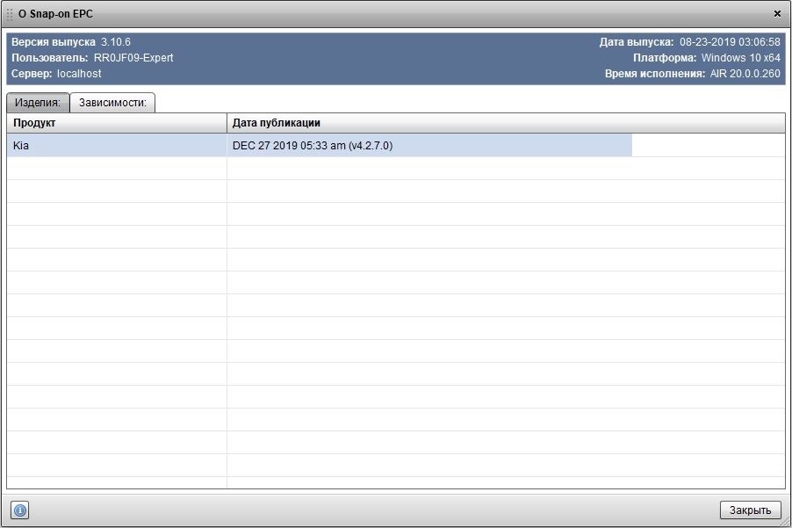Sort by the Продукт column header
Screen dimensions: 792x528
[x=117, y=123]
